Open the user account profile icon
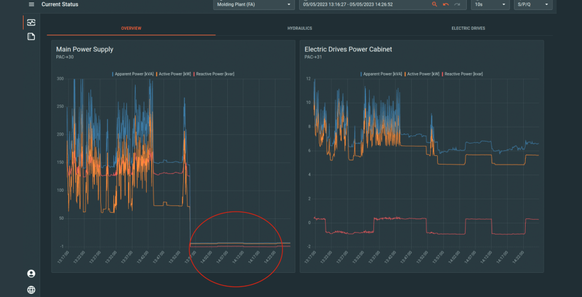 point(31,273)
